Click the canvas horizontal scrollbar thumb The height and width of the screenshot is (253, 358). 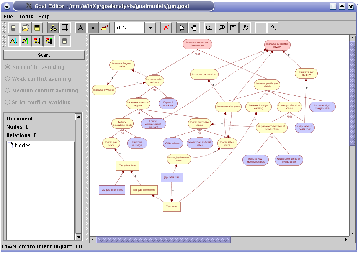tap(163, 240)
